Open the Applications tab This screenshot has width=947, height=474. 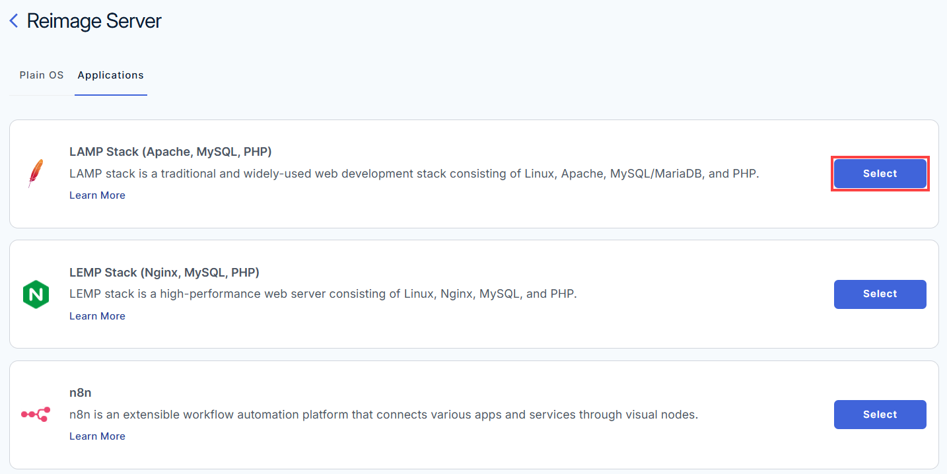tap(111, 75)
